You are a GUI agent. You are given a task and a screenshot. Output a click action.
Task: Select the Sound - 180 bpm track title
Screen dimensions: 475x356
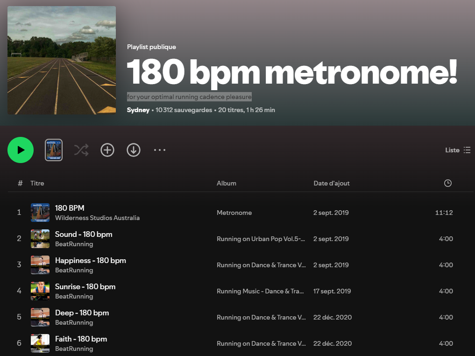point(84,234)
